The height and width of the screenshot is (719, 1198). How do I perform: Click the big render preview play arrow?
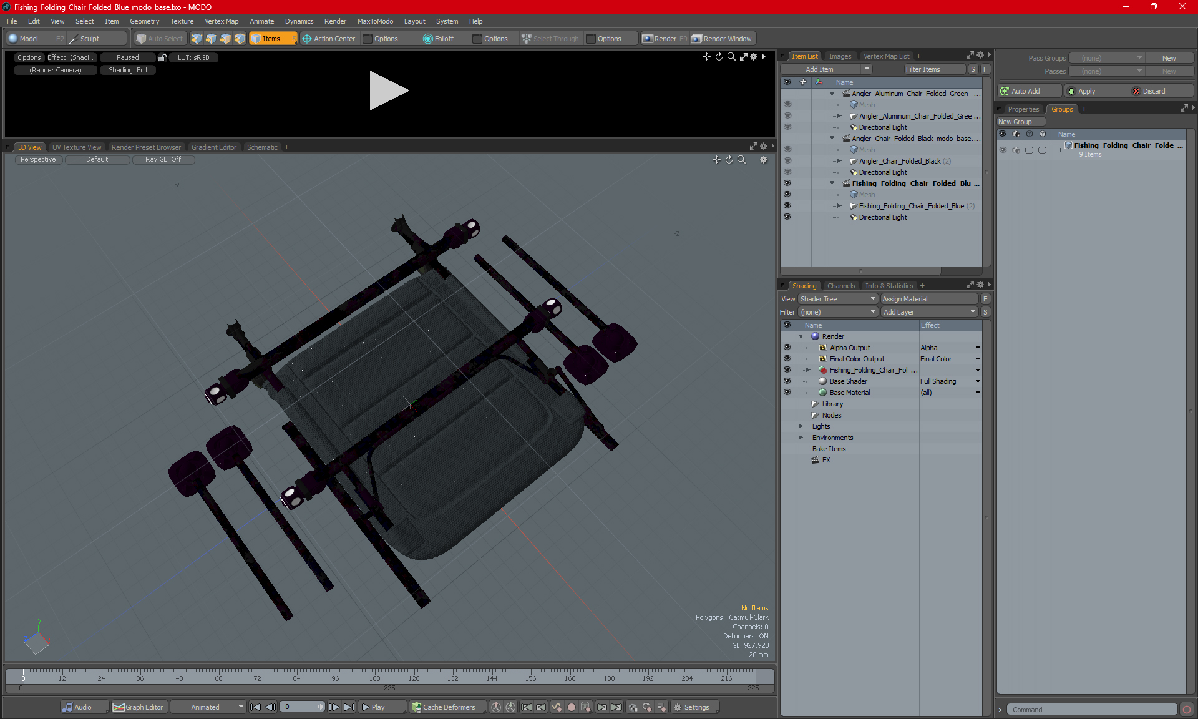388,90
